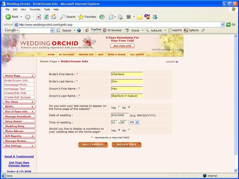239x179 pixels.
Task: Click the PAY FOR SITE button
Action: pyautogui.click(x=122, y=46)
